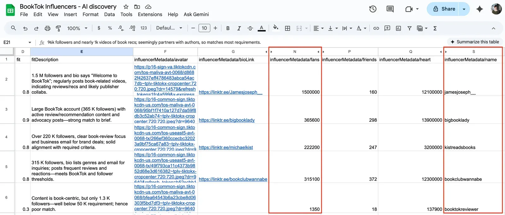This screenshot has height=215, width=505.
Task: Open Ask Gemini menu
Action: tap(196, 14)
